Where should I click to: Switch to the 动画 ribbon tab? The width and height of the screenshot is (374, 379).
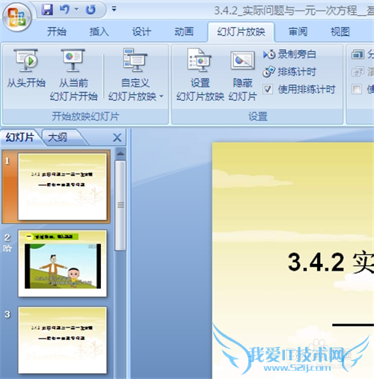click(x=184, y=32)
